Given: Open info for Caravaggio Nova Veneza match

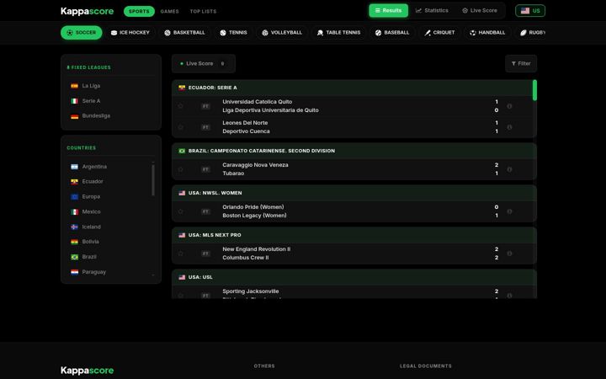Looking at the screenshot, I should [x=509, y=169].
